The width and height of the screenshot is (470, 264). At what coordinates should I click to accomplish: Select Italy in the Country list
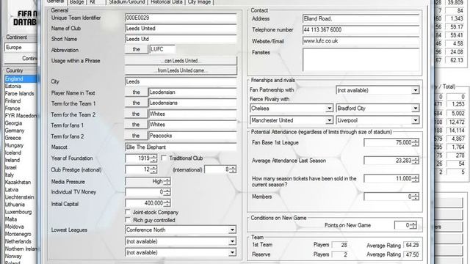coord(21,175)
